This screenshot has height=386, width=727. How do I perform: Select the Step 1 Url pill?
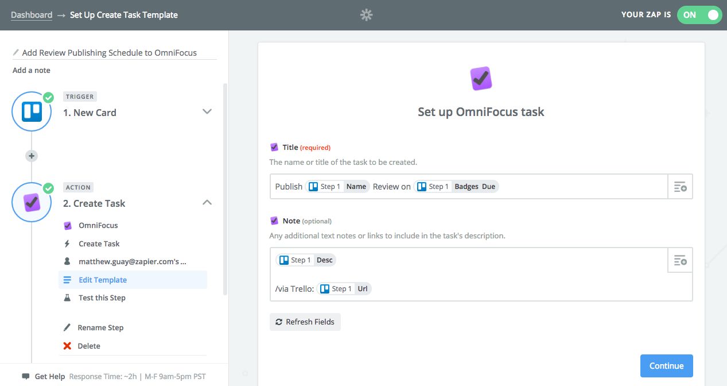[344, 288]
